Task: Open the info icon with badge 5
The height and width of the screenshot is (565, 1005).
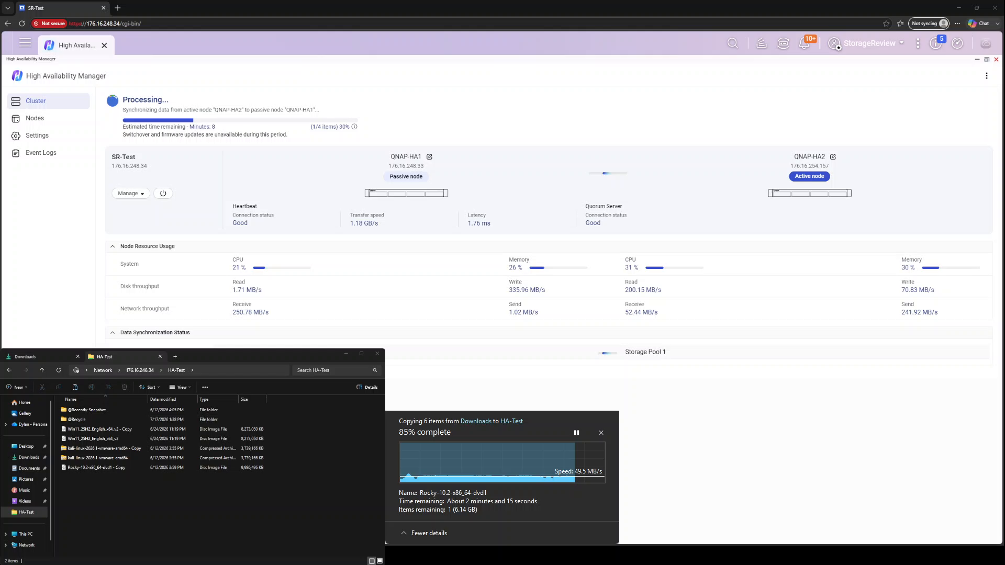Action: tap(936, 43)
